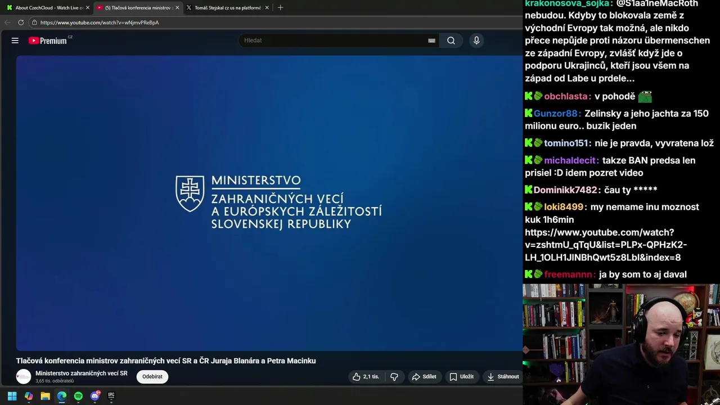Subscribe using the Odebírat button
Image resolution: width=720 pixels, height=405 pixels.
coord(152,377)
